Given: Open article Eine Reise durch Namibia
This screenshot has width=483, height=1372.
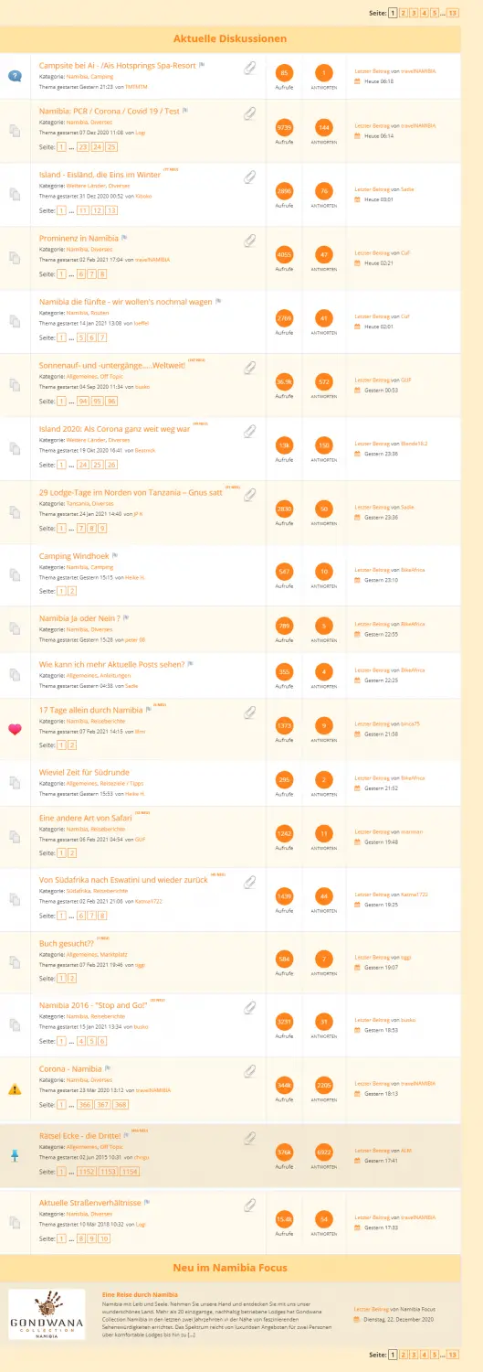Looking at the screenshot, I should point(140,1294).
